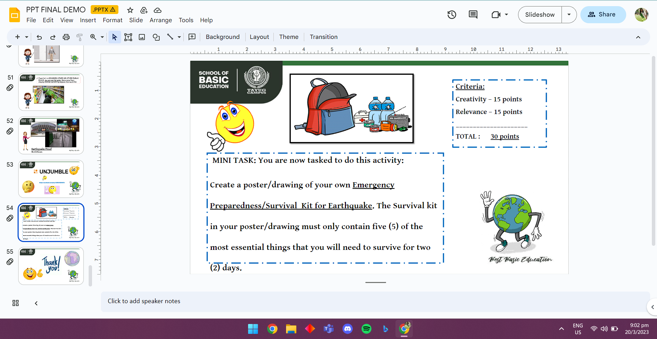Rename the PPT FINAL DEMO title
The width and height of the screenshot is (657, 339).
[56, 10]
